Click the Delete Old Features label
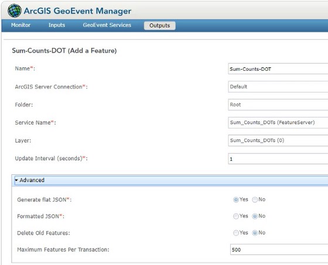The image size is (328, 265). click(x=43, y=233)
